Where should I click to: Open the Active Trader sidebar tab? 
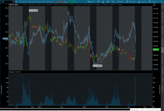[162, 30]
